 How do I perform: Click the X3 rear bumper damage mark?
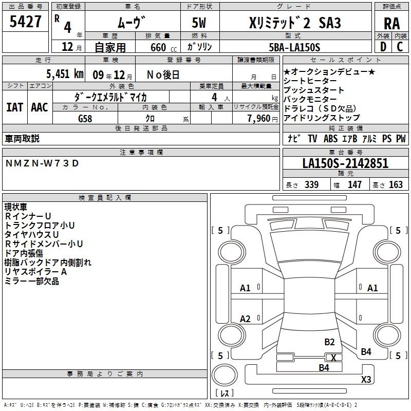click(x=366, y=379)
